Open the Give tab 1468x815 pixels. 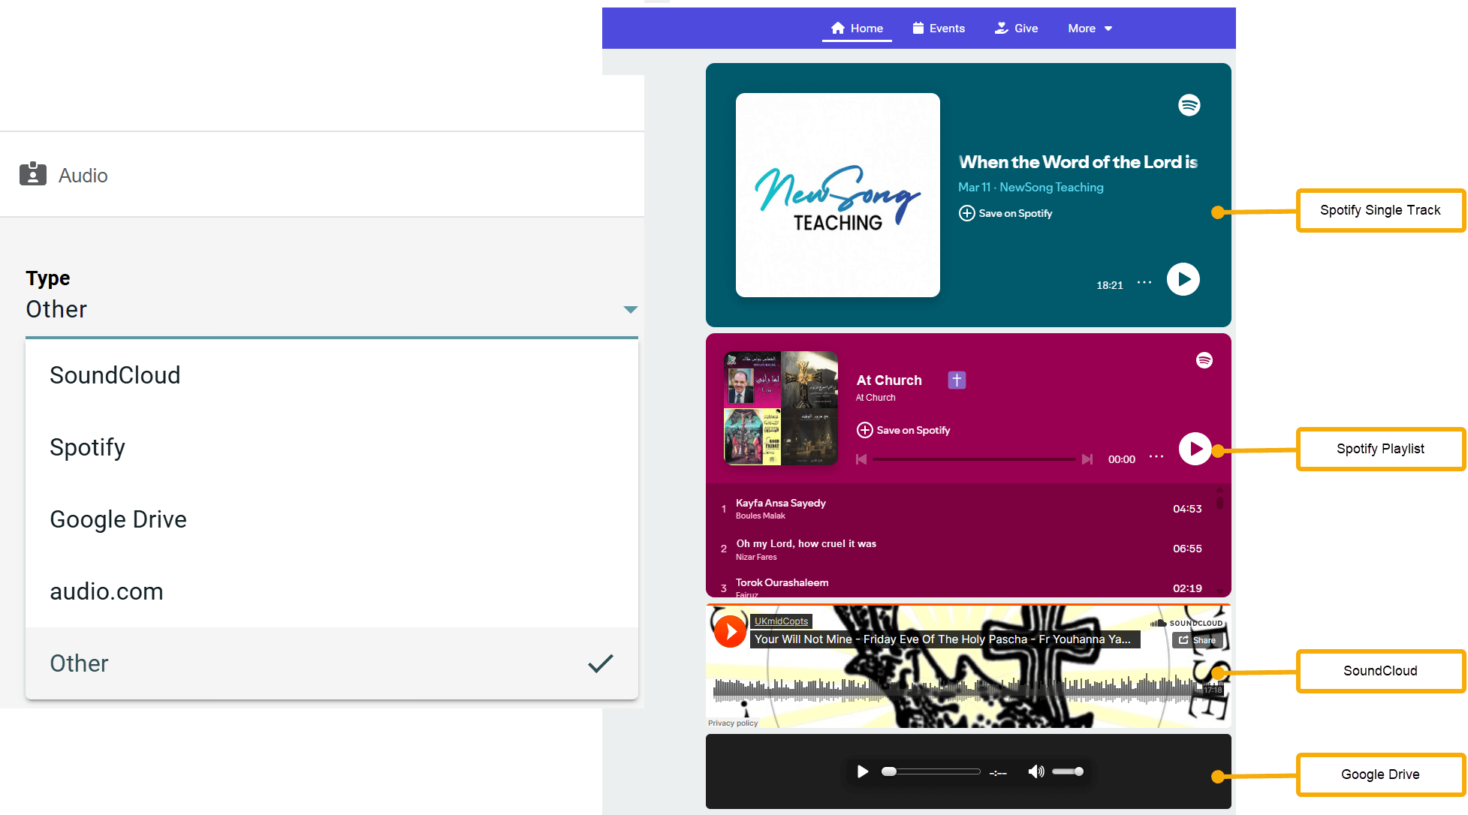coord(1016,29)
